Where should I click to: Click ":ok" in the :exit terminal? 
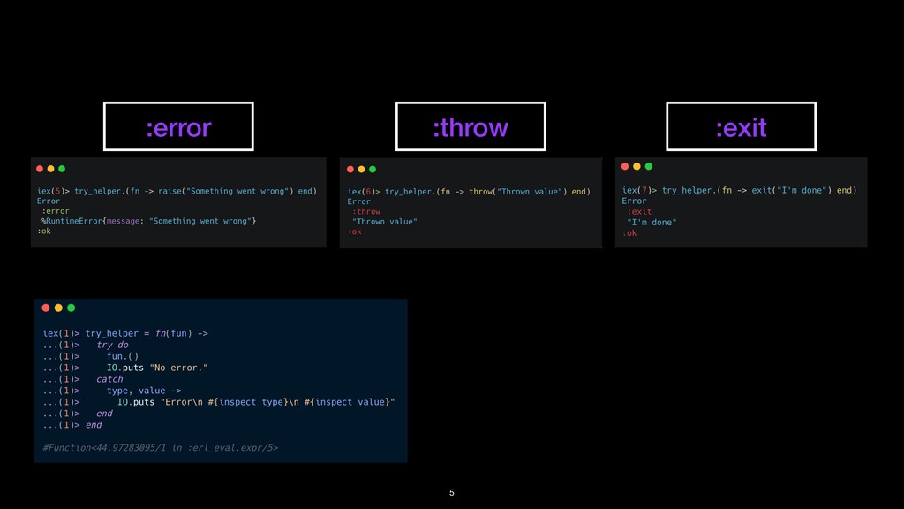(x=629, y=233)
